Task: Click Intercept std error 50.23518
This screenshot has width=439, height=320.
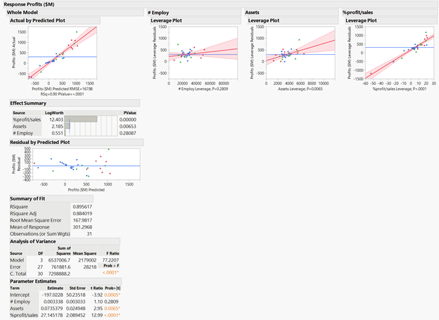Action: coord(76,295)
